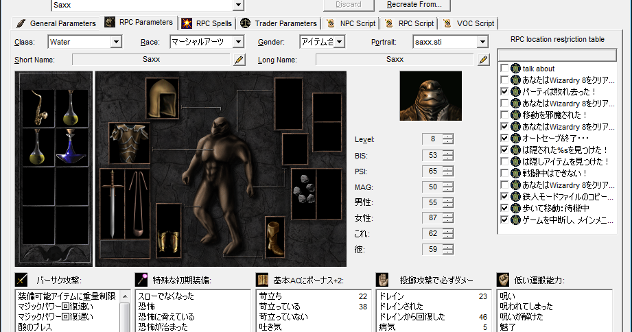Adjust the 彼 value spinner
The height and width of the screenshot is (332, 632).
(448, 250)
